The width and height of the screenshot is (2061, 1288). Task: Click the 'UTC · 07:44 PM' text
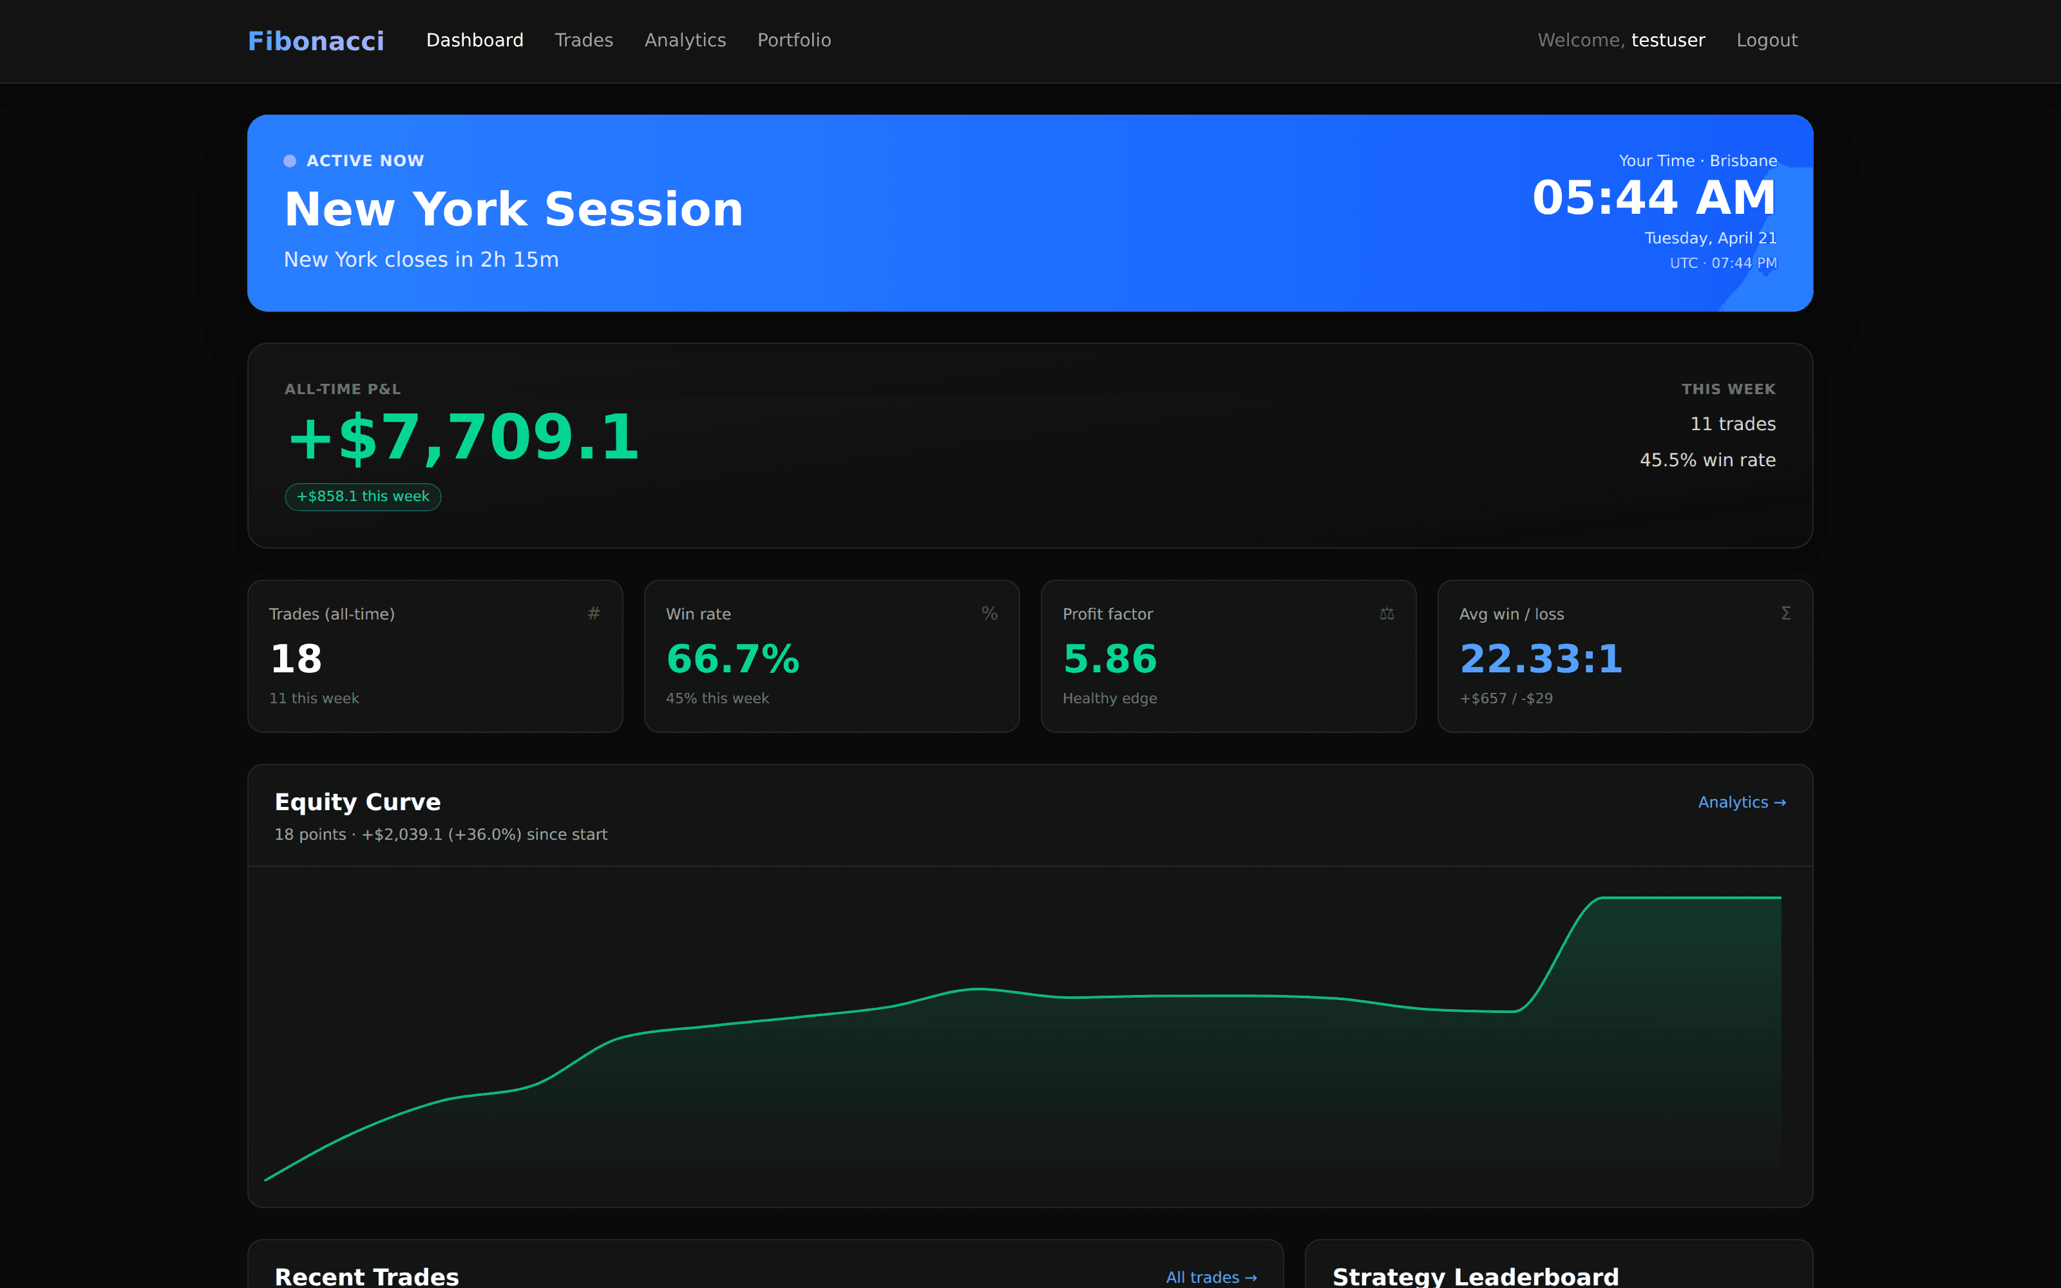point(1723,263)
